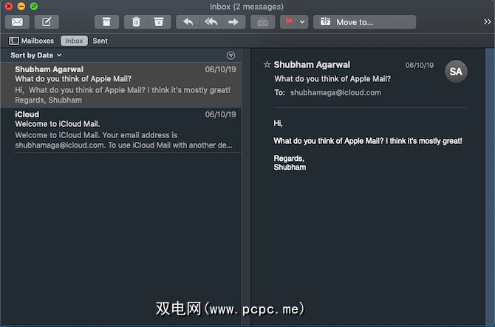Toggle the message filter icon
Image resolution: width=495 pixels, height=327 pixels.
pos(231,55)
